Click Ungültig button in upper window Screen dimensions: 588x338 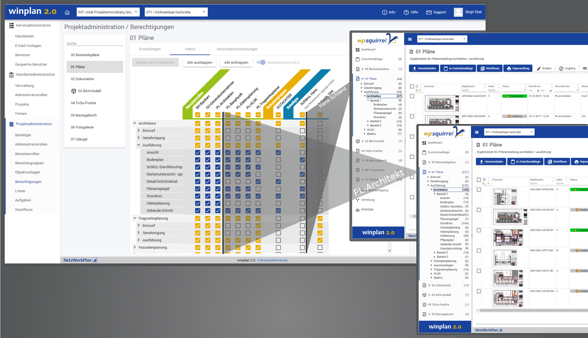click(x=567, y=68)
